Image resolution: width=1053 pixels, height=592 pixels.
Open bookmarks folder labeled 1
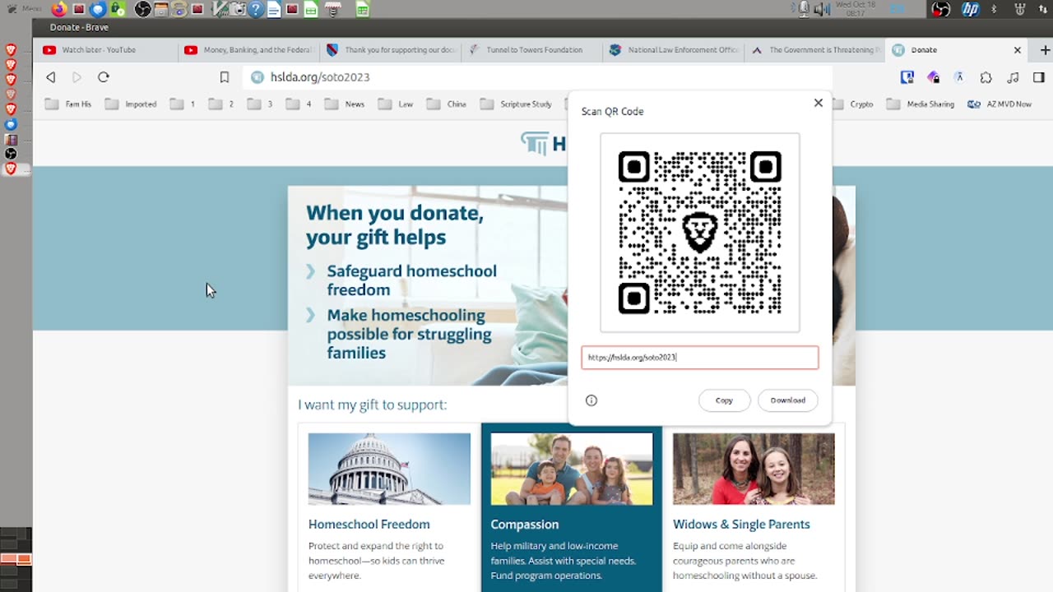point(183,104)
